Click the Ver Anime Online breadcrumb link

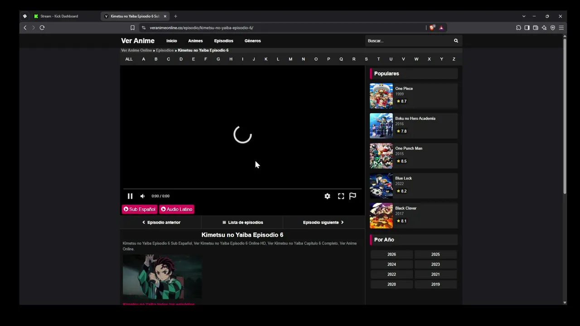[x=136, y=50]
